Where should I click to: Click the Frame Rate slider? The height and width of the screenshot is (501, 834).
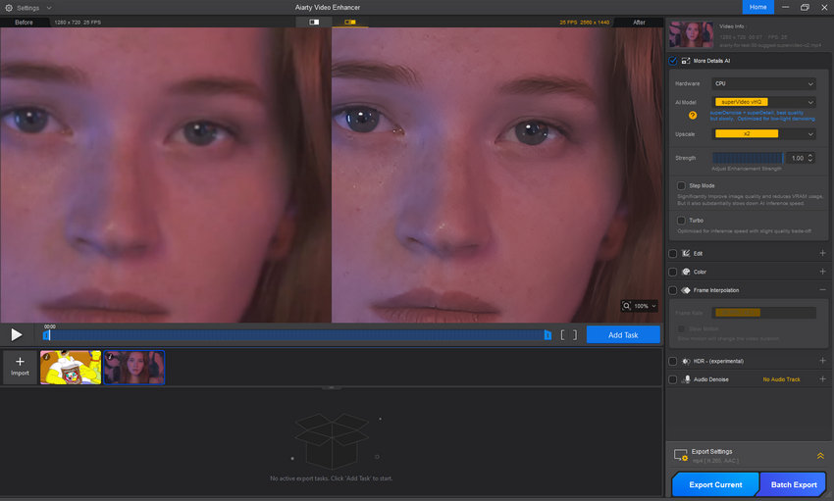[x=763, y=313]
